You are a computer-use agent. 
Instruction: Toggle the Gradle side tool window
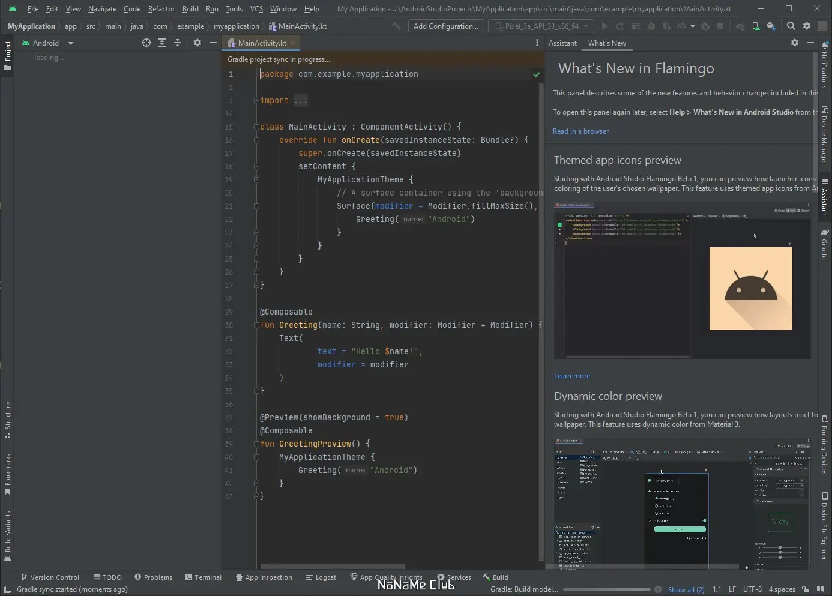[x=824, y=244]
